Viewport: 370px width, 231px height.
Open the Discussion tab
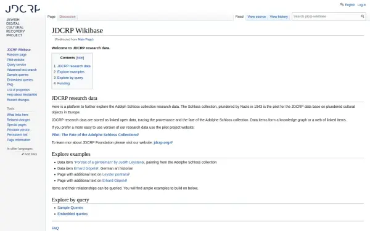[x=67, y=17]
